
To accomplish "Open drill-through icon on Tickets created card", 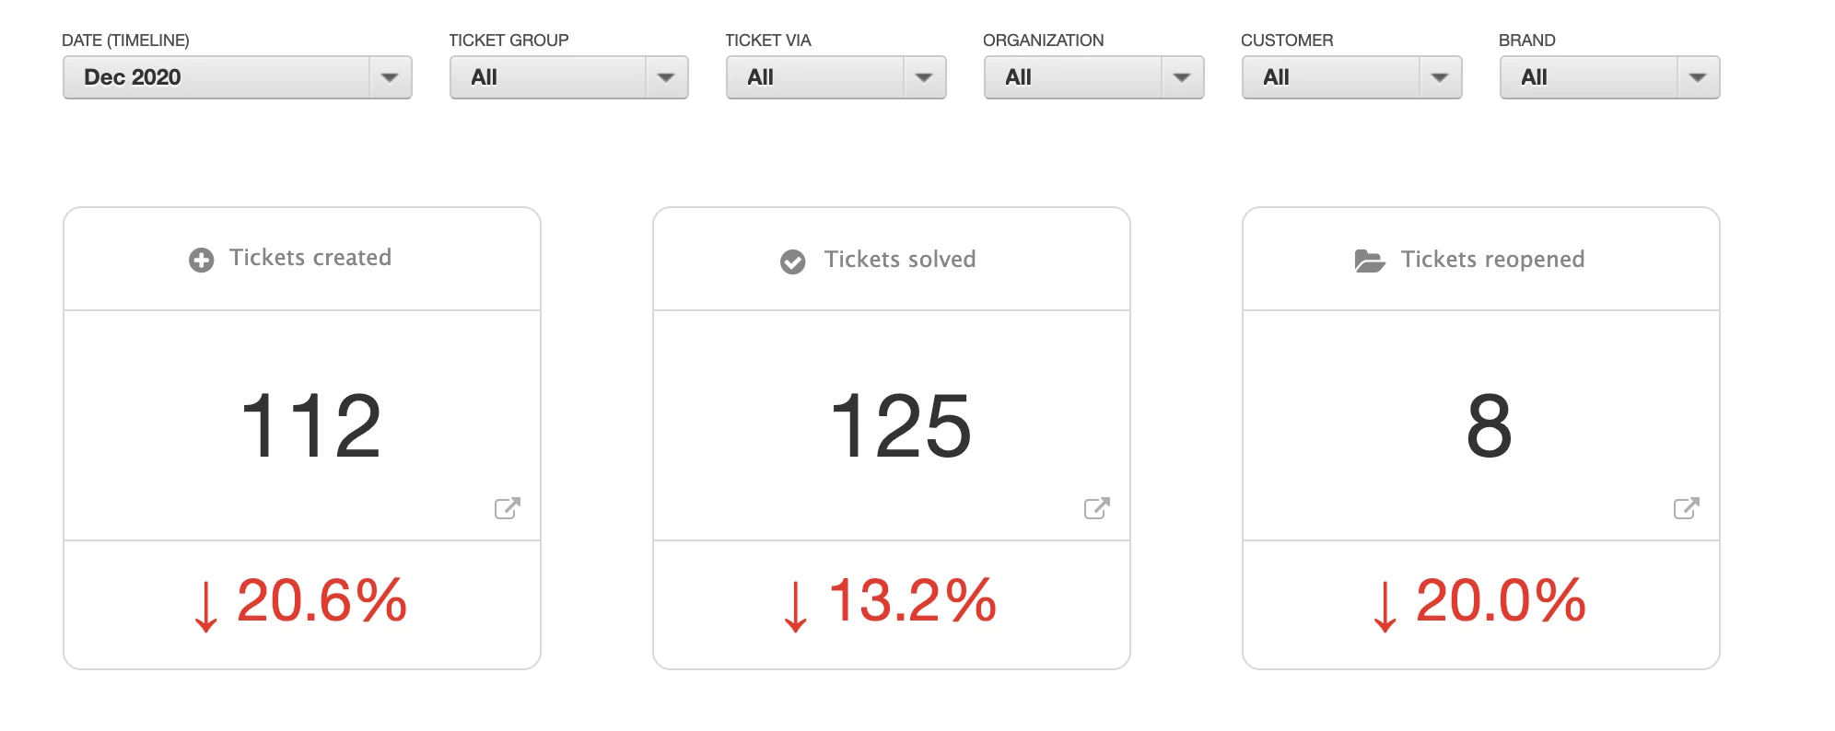I will pyautogui.click(x=507, y=508).
